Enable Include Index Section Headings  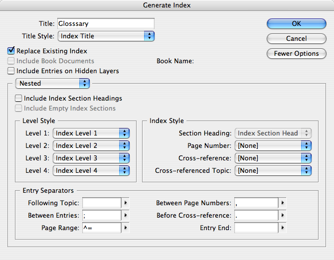[x=18, y=98]
